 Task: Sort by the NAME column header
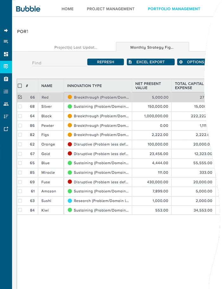pos(47,86)
